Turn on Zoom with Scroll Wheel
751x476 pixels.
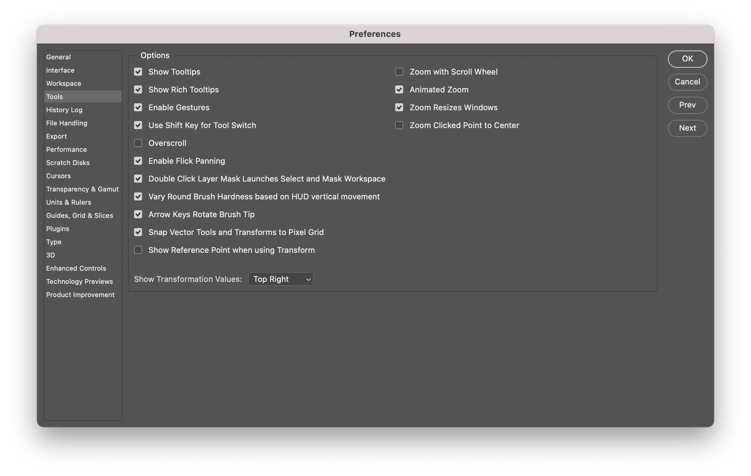click(399, 72)
